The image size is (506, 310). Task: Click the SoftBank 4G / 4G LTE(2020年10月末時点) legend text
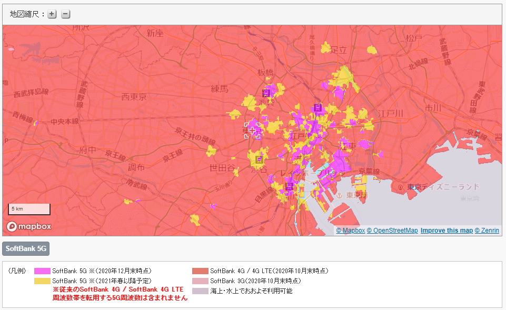270,271
